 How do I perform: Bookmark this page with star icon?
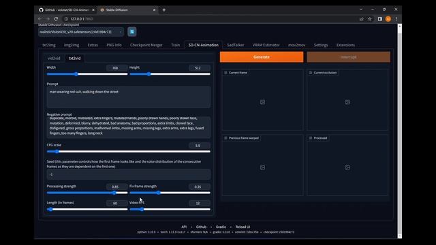370,19
